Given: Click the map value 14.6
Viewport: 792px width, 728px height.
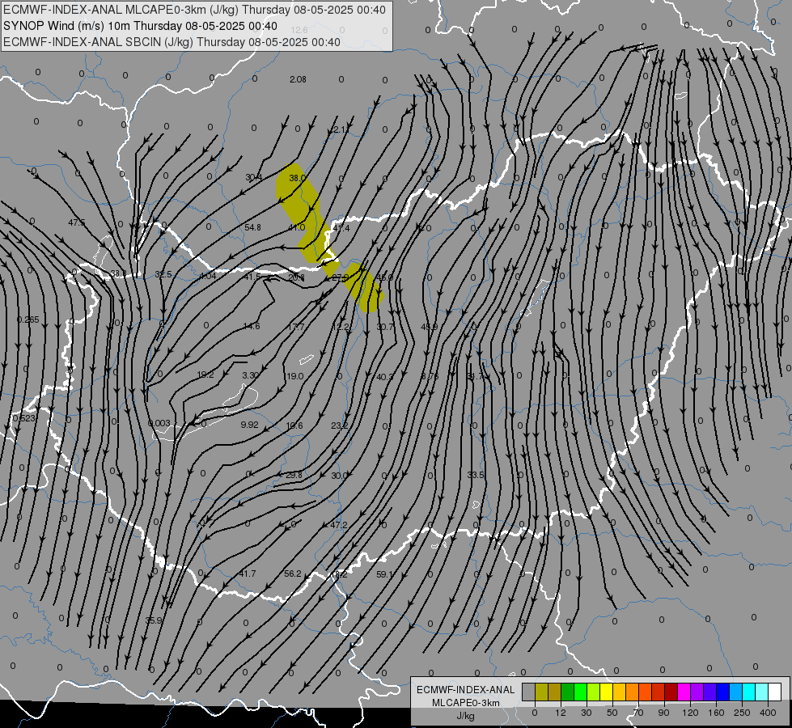Looking at the screenshot, I should pos(252,326).
